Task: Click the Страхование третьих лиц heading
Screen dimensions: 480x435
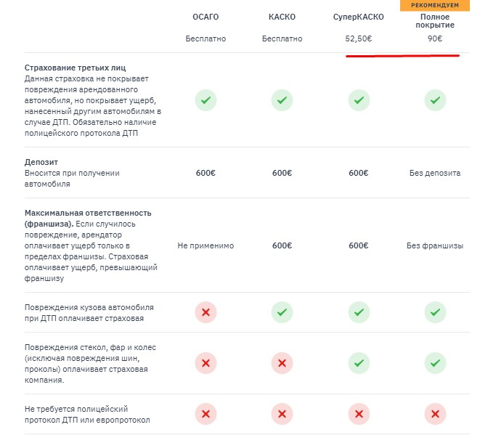Action: [x=66, y=68]
